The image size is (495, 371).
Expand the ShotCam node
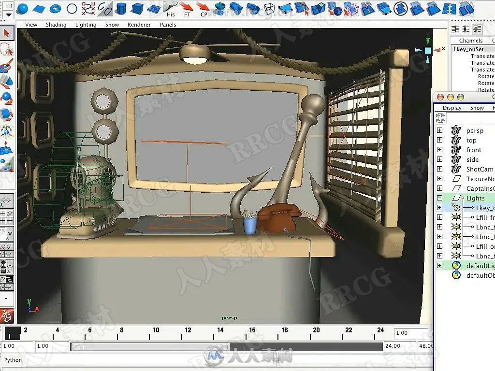(x=439, y=169)
